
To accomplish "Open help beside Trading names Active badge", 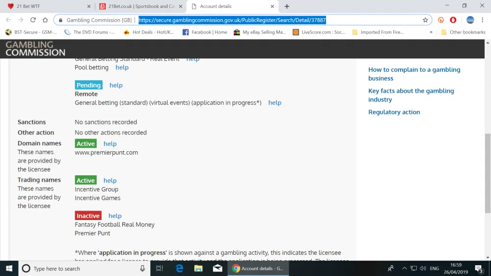I will (110, 180).
